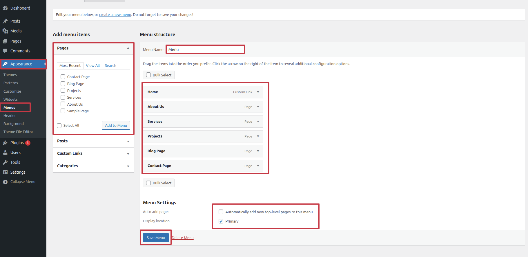This screenshot has height=257, width=528.
Task: Uncheck the Primary display location checkbox
Action: 221,221
